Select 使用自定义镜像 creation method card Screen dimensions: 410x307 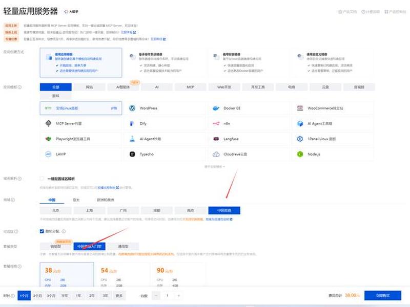coord(333,62)
